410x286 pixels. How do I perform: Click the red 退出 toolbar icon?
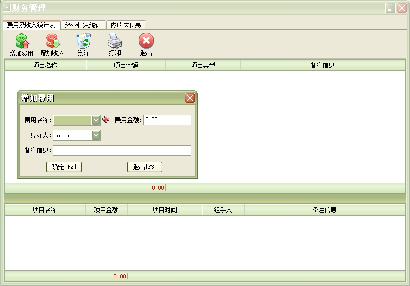click(146, 41)
